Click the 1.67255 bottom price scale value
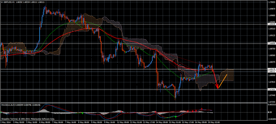Image resolution: width=276 pixels, height=124 pixels. pyautogui.click(x=271, y=102)
